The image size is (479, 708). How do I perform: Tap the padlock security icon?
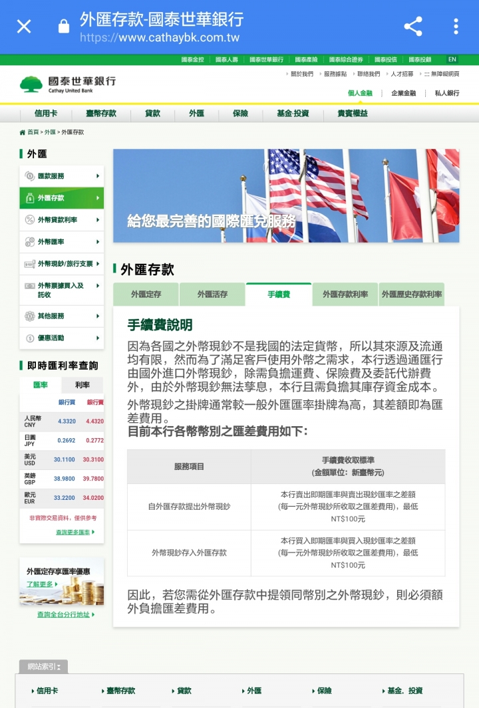[64, 26]
